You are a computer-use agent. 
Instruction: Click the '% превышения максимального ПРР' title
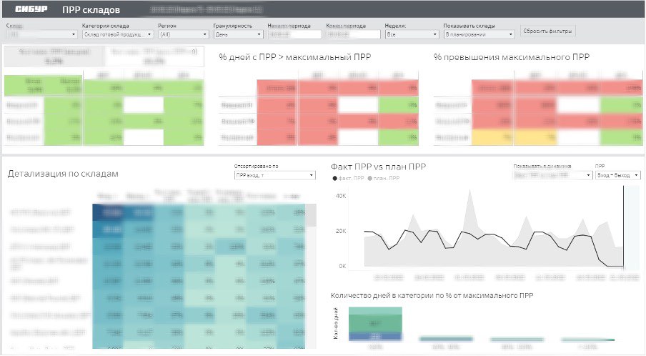pyautogui.click(x=511, y=57)
